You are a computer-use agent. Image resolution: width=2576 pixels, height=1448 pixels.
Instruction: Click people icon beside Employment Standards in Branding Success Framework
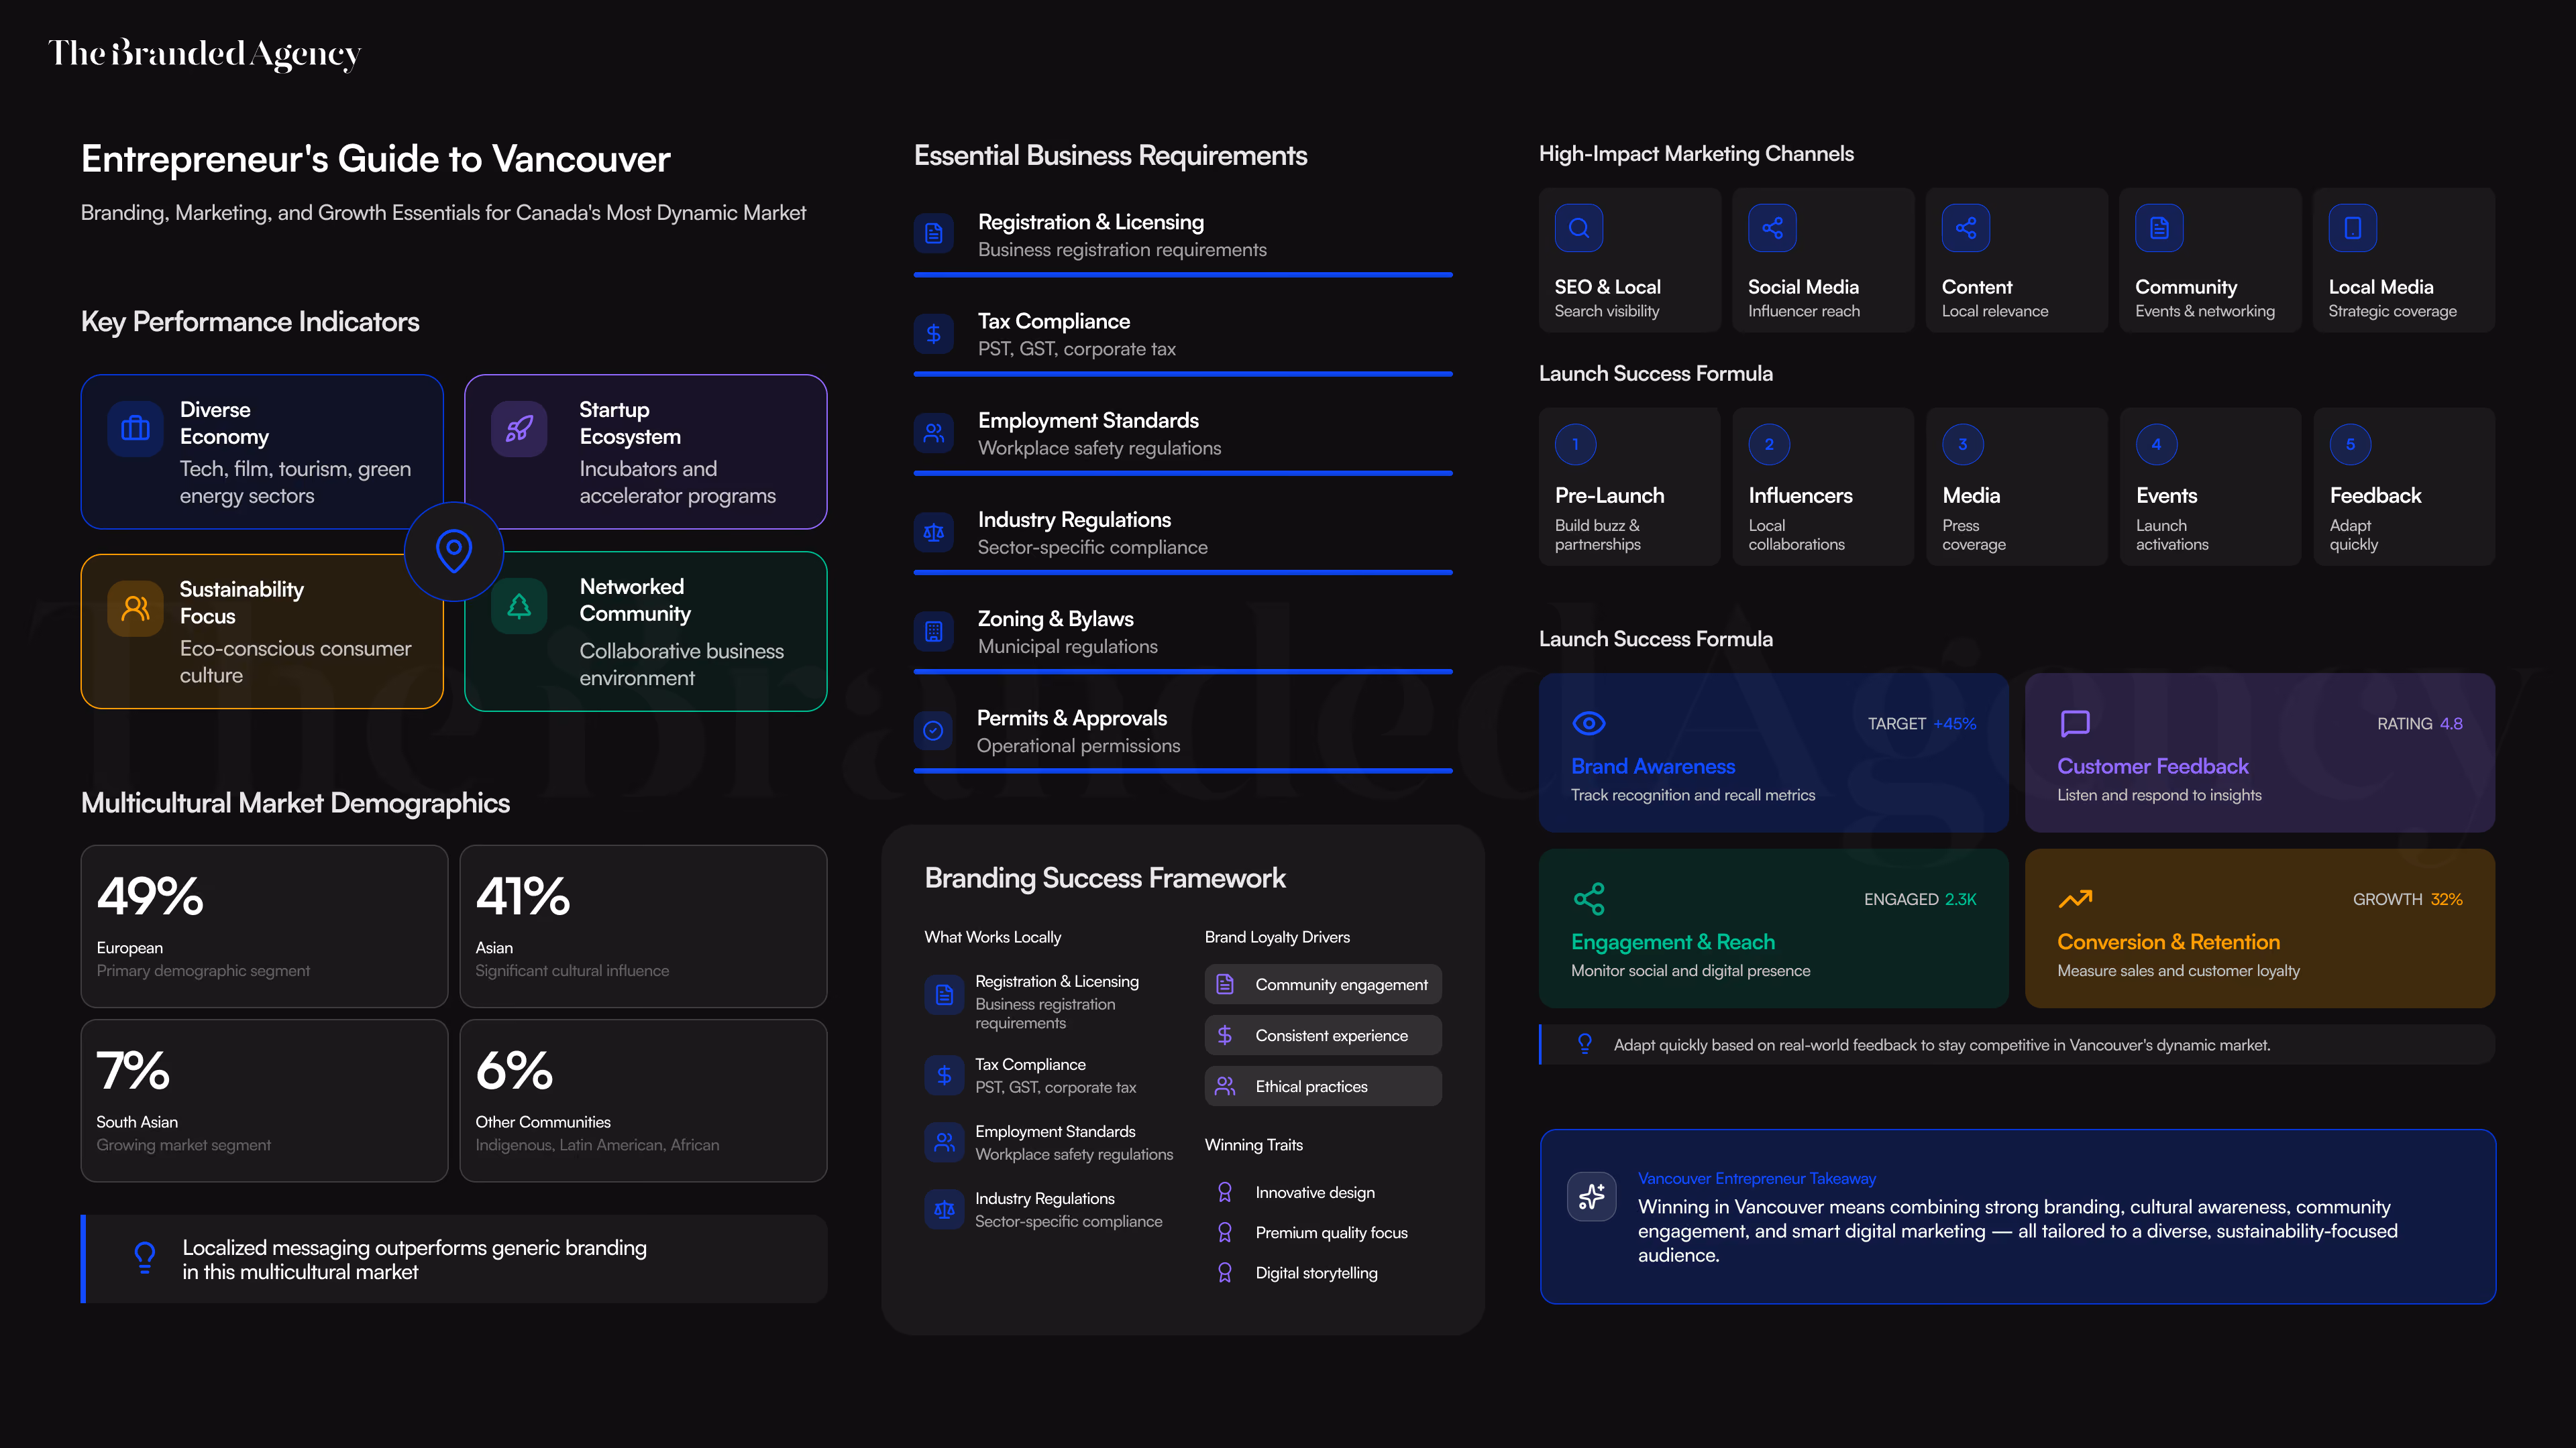click(944, 1142)
